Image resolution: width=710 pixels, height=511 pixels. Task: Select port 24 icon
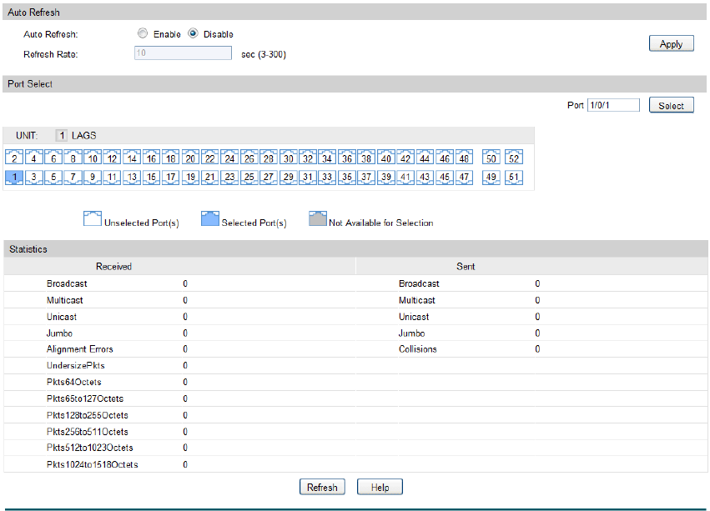[229, 157]
